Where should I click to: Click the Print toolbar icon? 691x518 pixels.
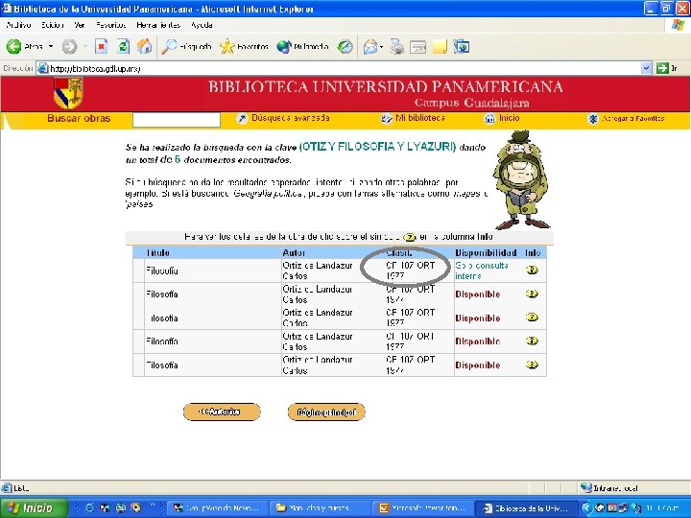click(x=396, y=46)
